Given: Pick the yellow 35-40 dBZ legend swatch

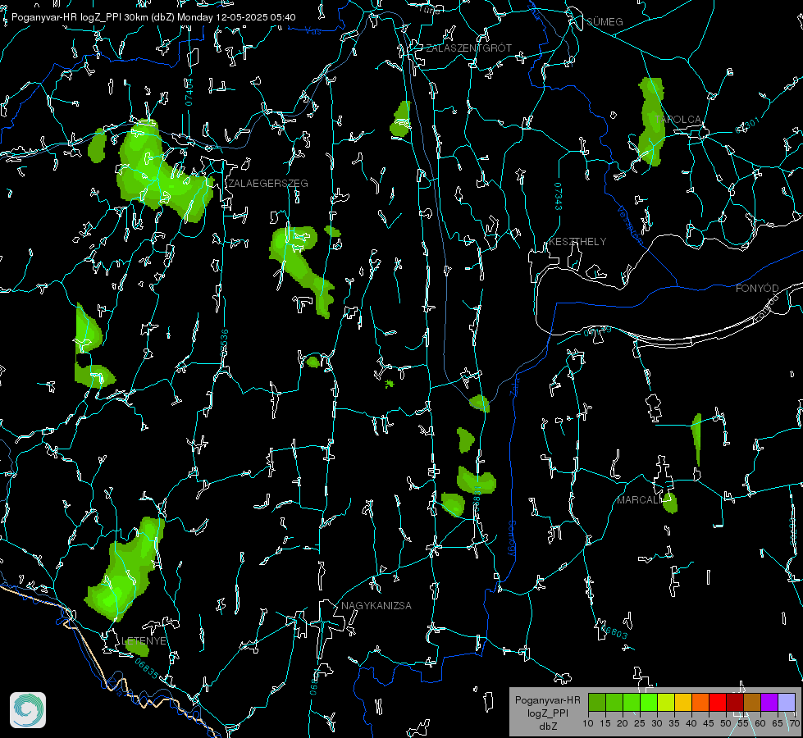Looking at the screenshot, I should [x=682, y=702].
